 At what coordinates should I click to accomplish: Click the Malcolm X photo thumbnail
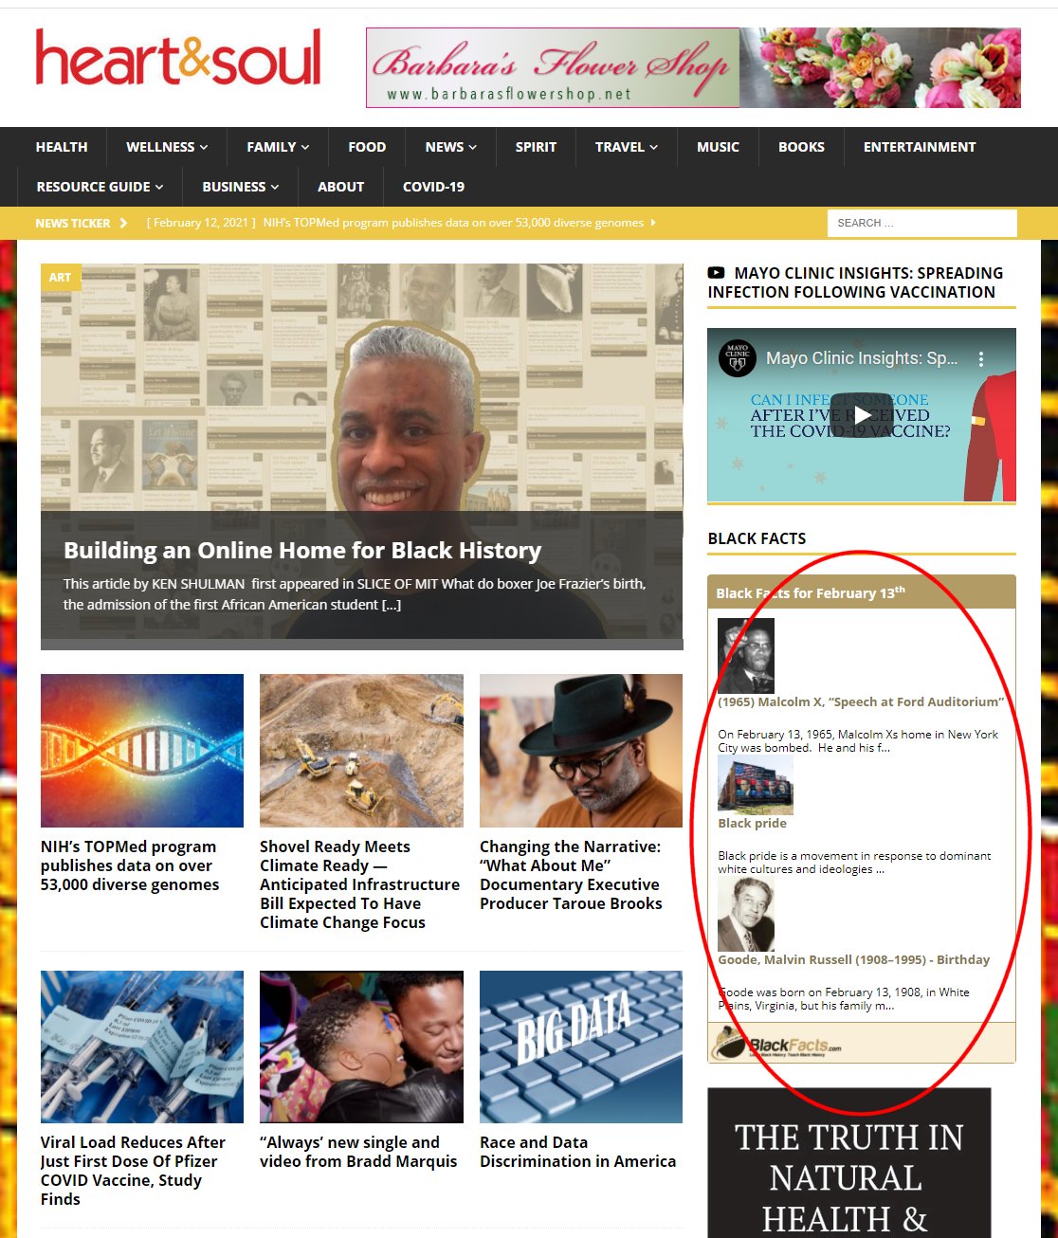pyautogui.click(x=746, y=656)
